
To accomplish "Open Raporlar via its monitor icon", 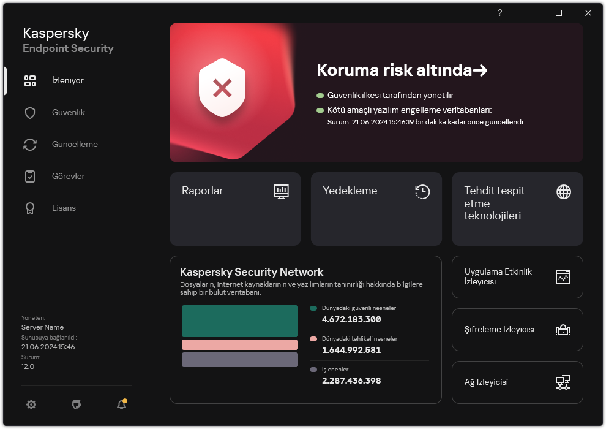I will pyautogui.click(x=281, y=191).
